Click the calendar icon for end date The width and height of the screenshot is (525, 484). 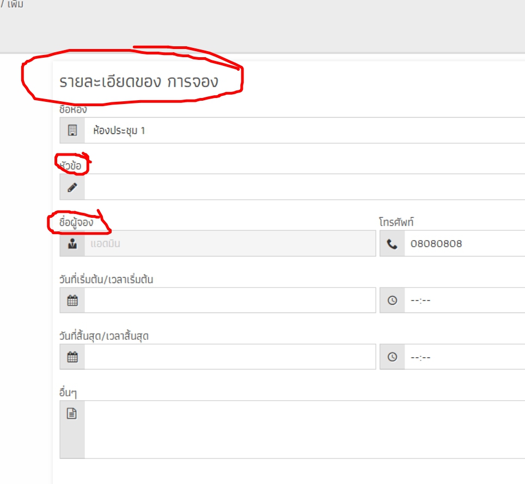pyautogui.click(x=72, y=357)
